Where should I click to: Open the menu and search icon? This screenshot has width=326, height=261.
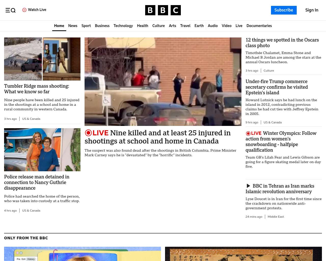tap(10, 10)
